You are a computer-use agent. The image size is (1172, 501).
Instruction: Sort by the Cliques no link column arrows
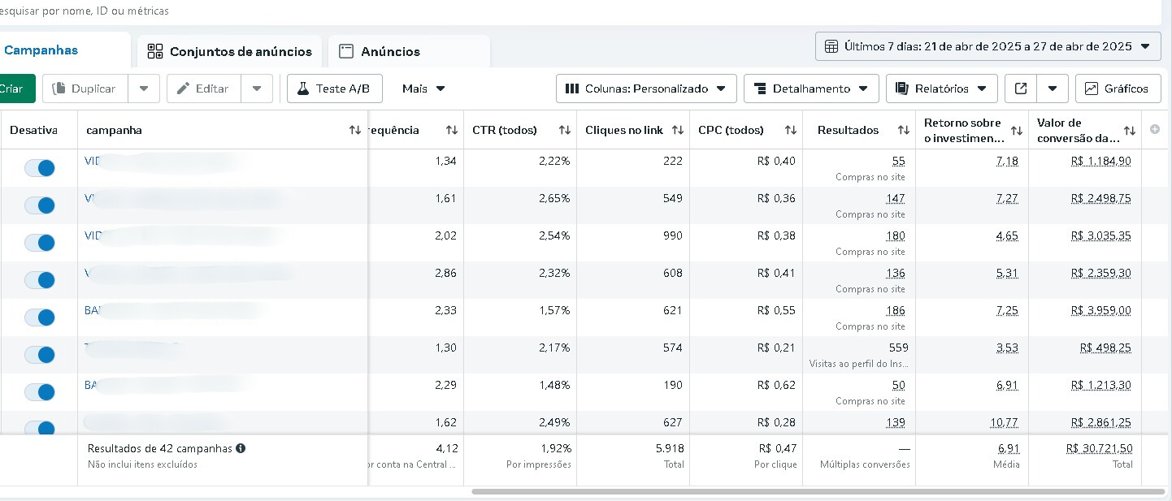tap(677, 130)
